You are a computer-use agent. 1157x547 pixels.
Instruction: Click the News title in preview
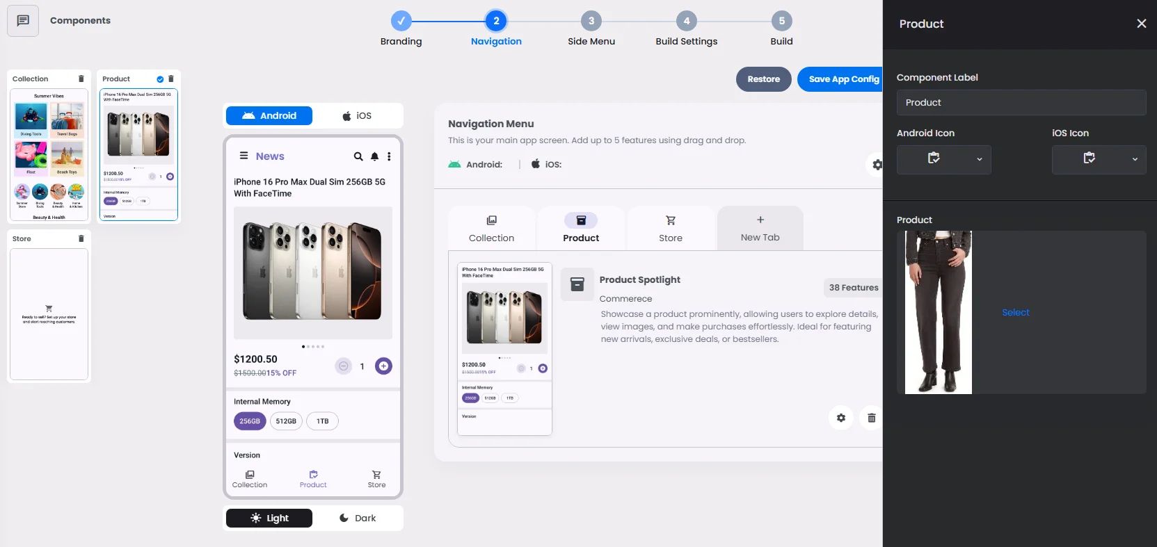[270, 156]
